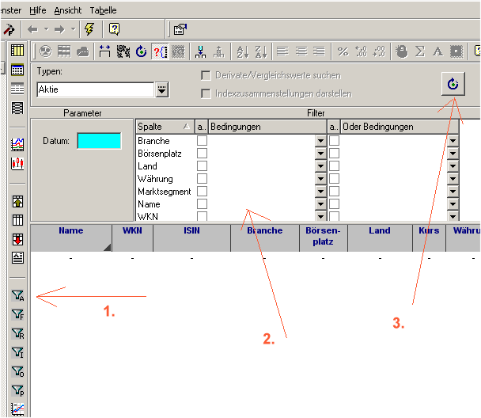This screenshot has height=418, width=481.
Task: Click the Bedingungen column header
Action: click(267, 127)
